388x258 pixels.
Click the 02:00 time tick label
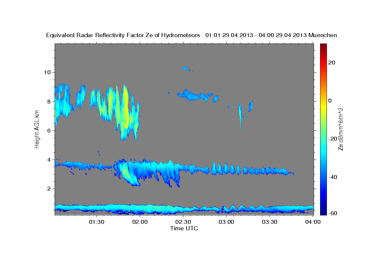[x=140, y=222]
